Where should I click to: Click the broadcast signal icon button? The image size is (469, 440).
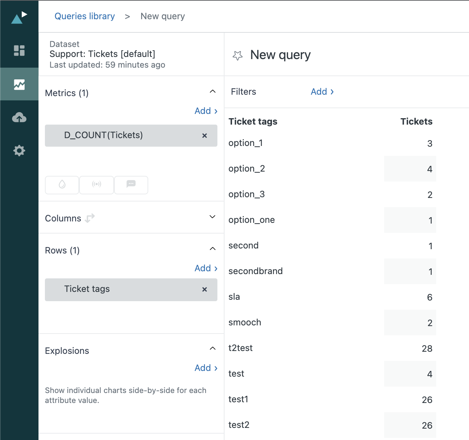pyautogui.click(x=97, y=185)
